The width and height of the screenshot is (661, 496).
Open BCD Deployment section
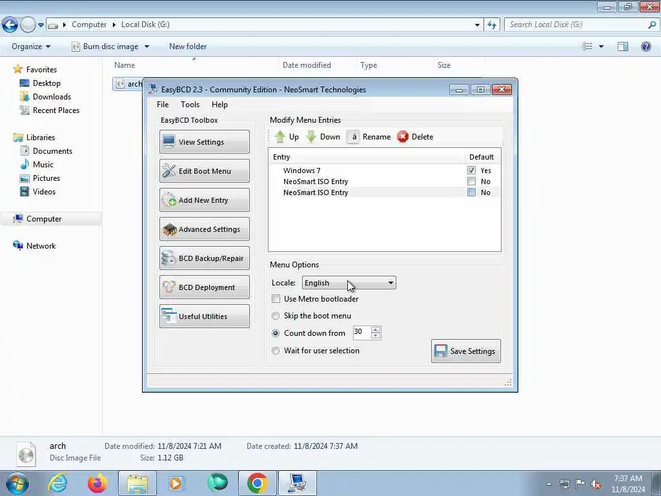point(205,287)
